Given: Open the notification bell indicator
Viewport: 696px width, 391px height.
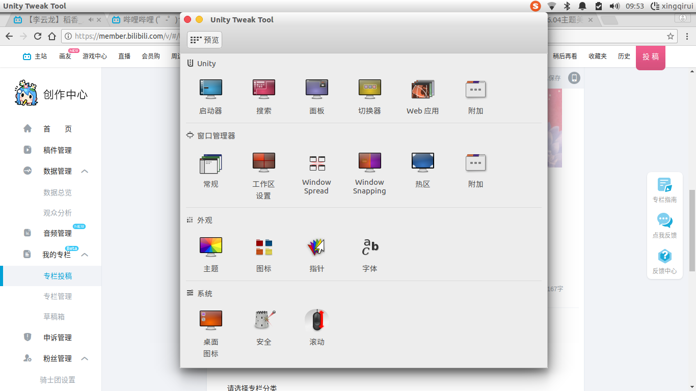Looking at the screenshot, I should [x=582, y=6].
